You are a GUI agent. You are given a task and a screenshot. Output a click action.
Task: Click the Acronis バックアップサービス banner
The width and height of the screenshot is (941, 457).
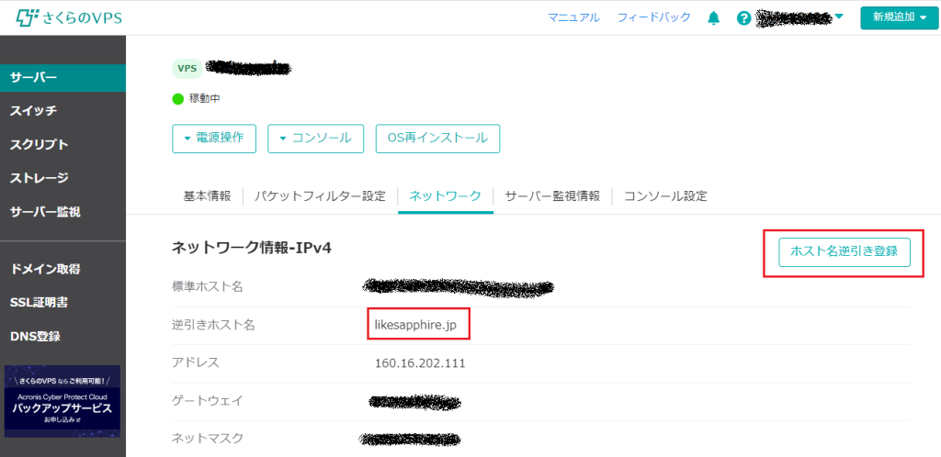pyautogui.click(x=62, y=401)
